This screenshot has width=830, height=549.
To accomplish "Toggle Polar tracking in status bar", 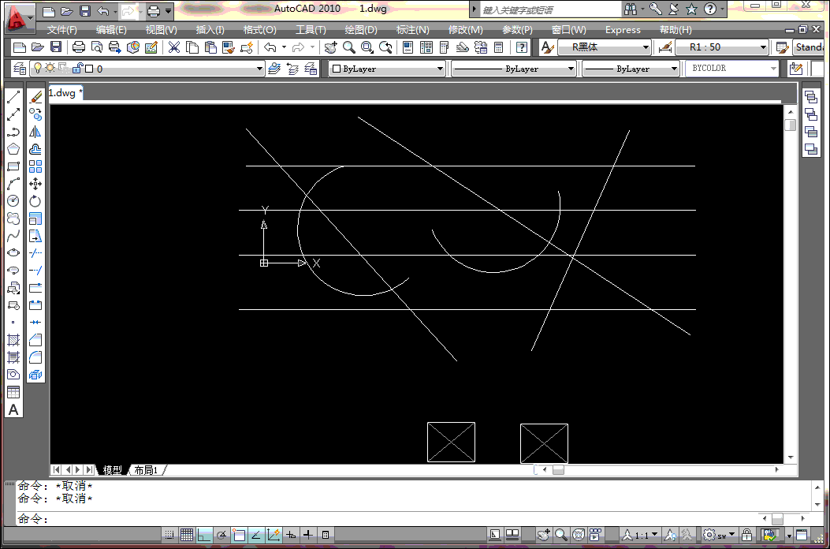I will click(x=221, y=534).
